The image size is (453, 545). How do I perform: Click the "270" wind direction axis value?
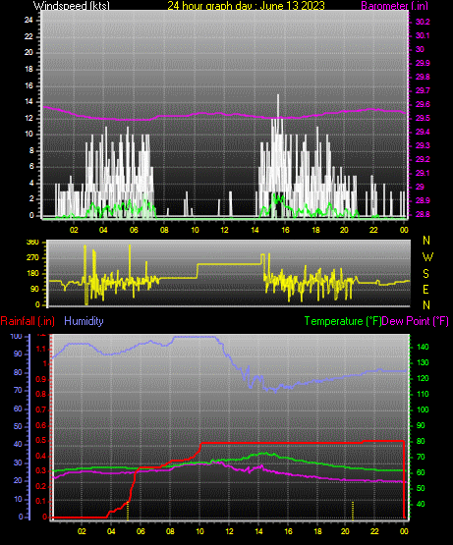[x=32, y=258]
